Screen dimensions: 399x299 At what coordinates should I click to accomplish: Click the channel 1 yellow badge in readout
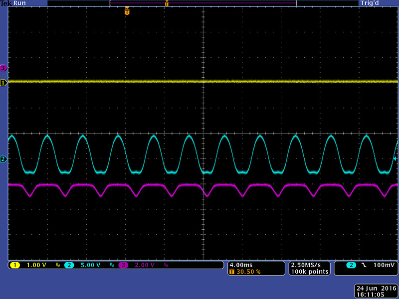click(14, 265)
